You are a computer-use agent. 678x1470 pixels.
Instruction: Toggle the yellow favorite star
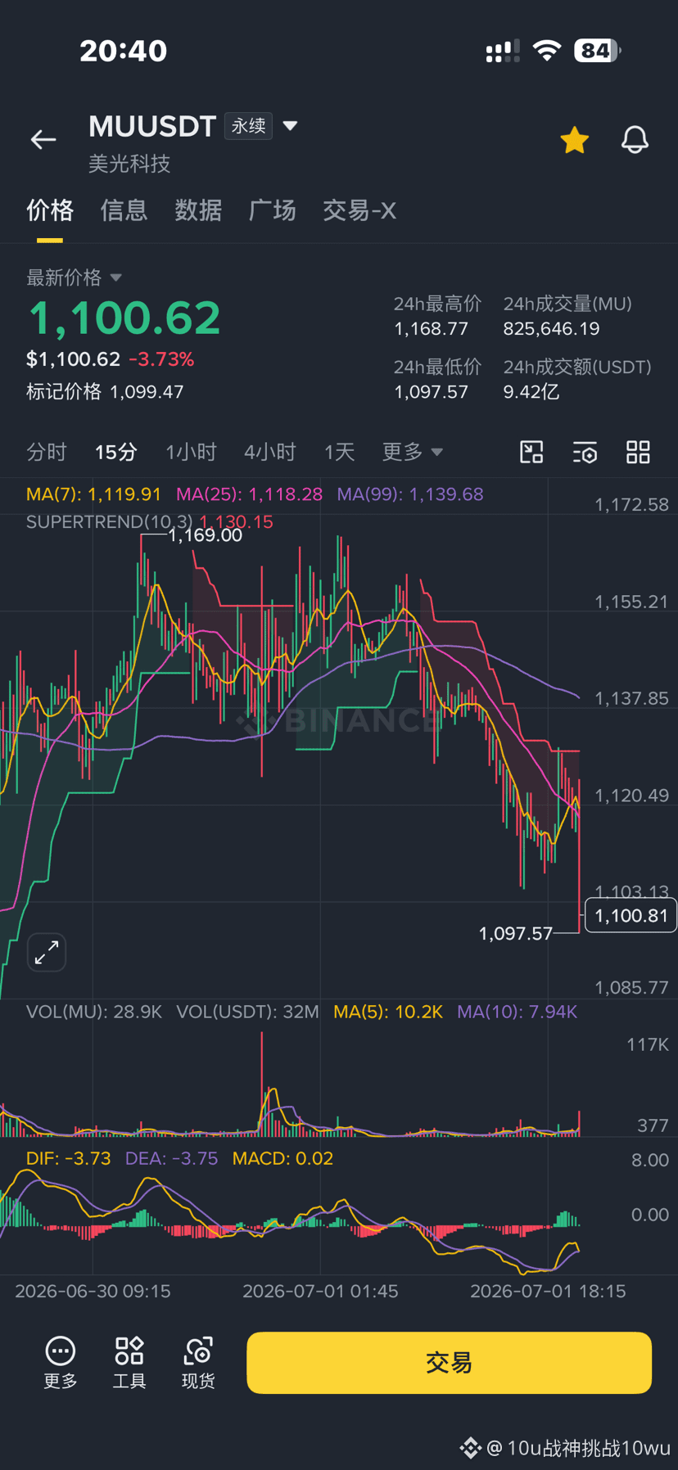pos(575,140)
